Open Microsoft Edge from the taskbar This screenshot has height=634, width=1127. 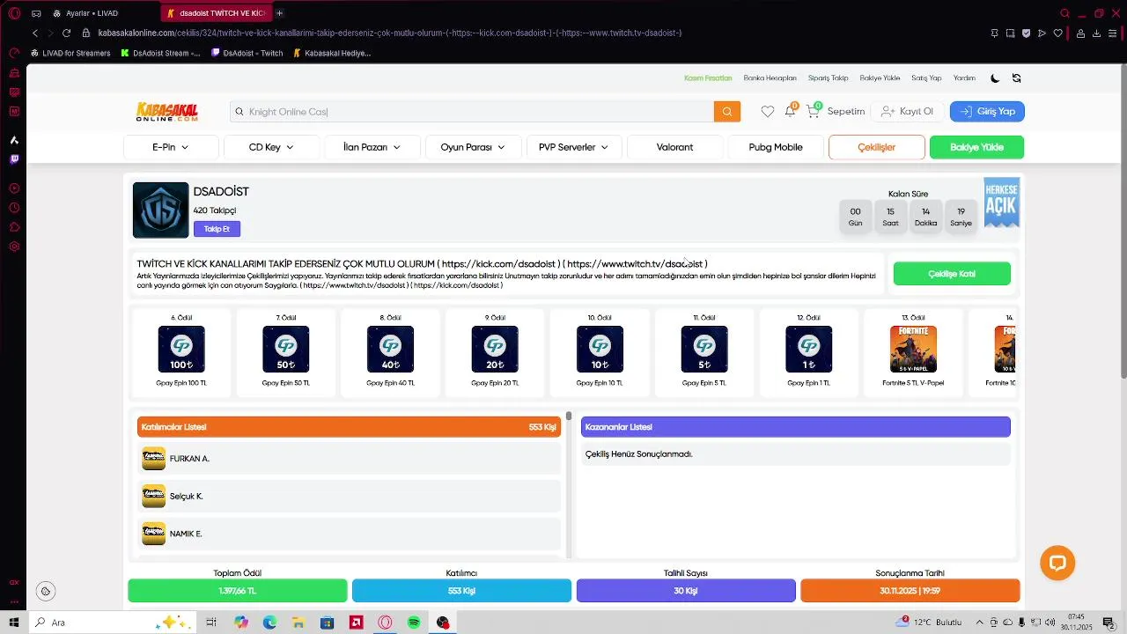(269, 623)
